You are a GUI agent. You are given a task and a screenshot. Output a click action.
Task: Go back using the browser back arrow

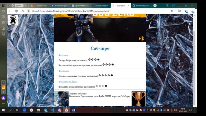pos(10,11)
